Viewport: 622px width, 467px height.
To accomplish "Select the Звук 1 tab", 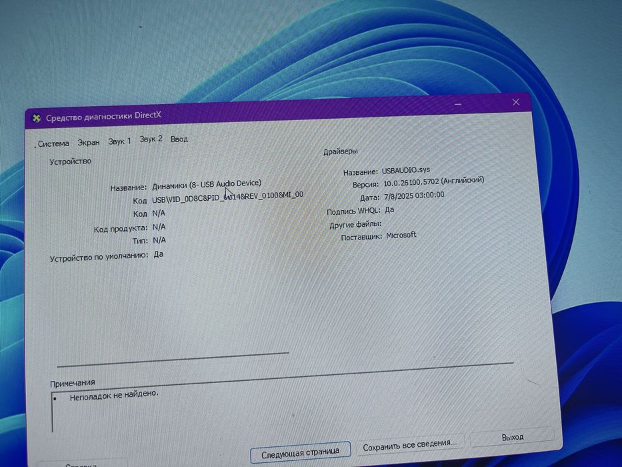I will [x=119, y=141].
